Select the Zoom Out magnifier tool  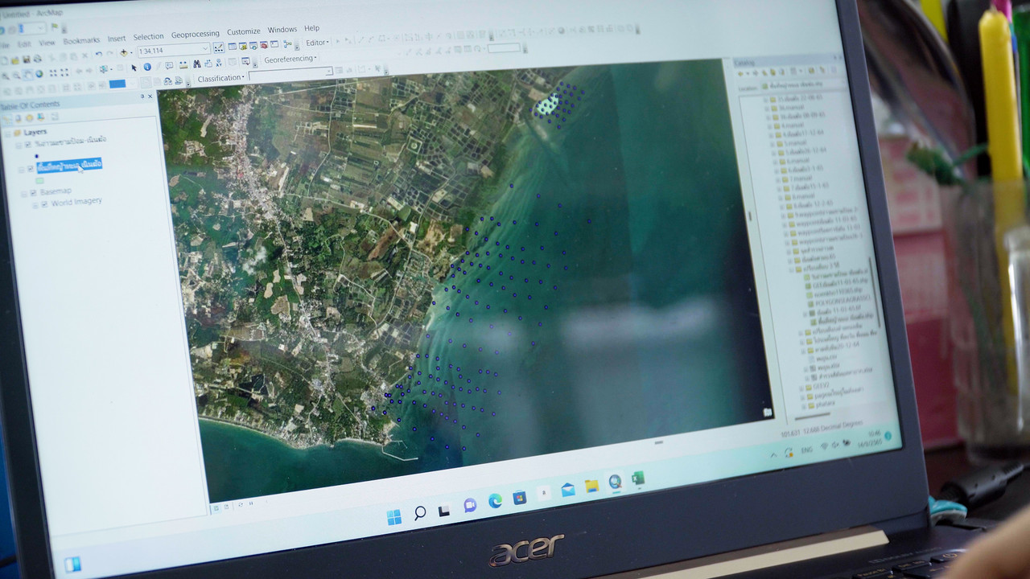pyautogui.click(x=16, y=75)
